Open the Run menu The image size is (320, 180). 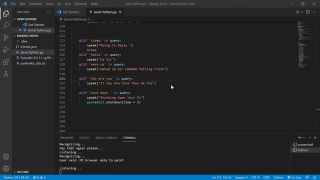point(68,4)
